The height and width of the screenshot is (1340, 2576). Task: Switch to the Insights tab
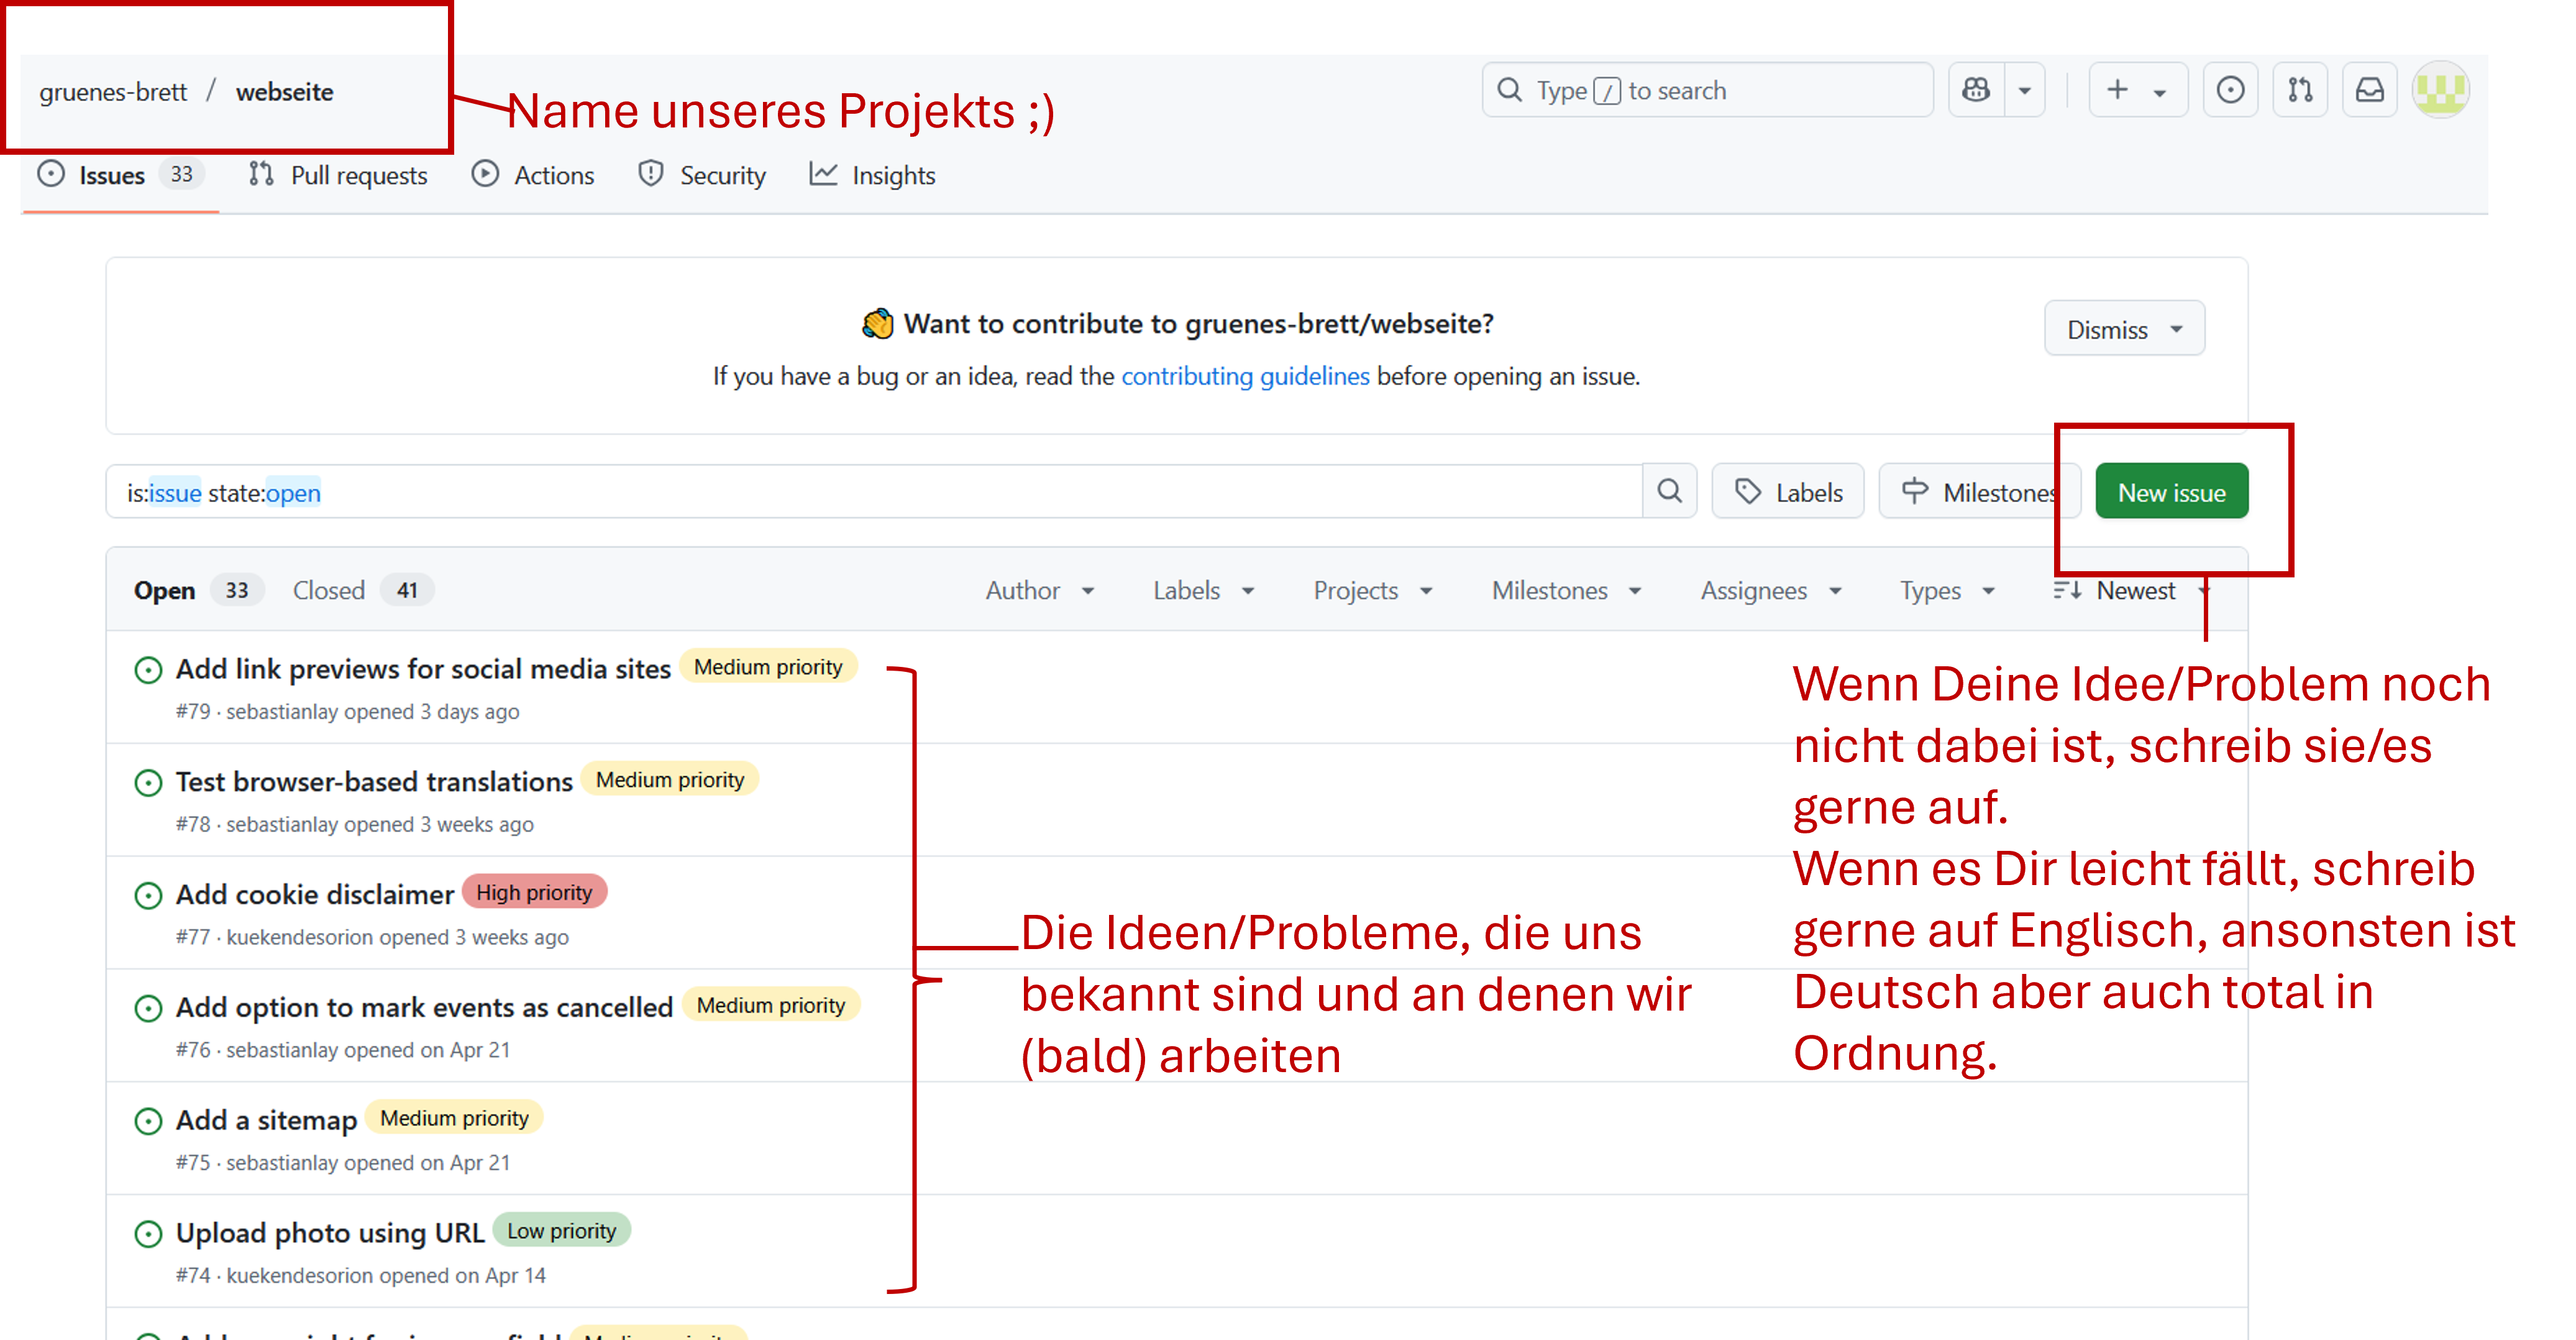click(873, 175)
